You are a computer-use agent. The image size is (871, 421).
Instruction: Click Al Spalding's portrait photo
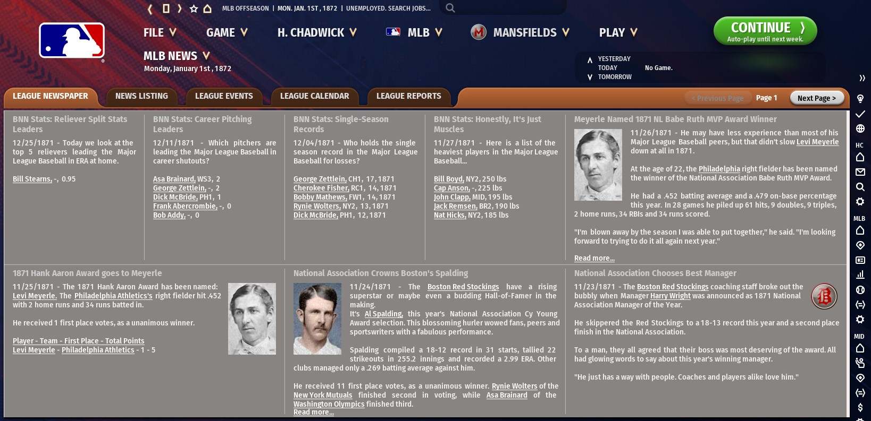317,319
